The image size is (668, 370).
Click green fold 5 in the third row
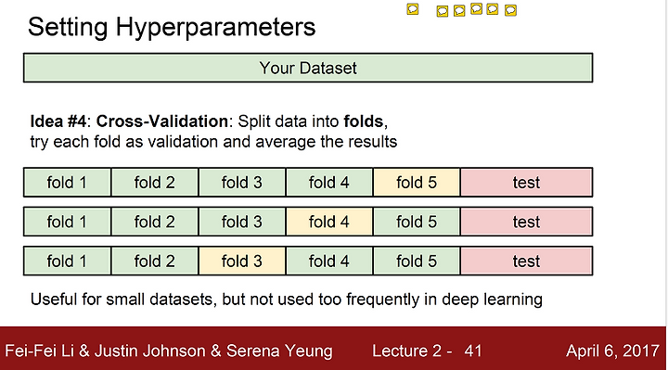coord(417,261)
